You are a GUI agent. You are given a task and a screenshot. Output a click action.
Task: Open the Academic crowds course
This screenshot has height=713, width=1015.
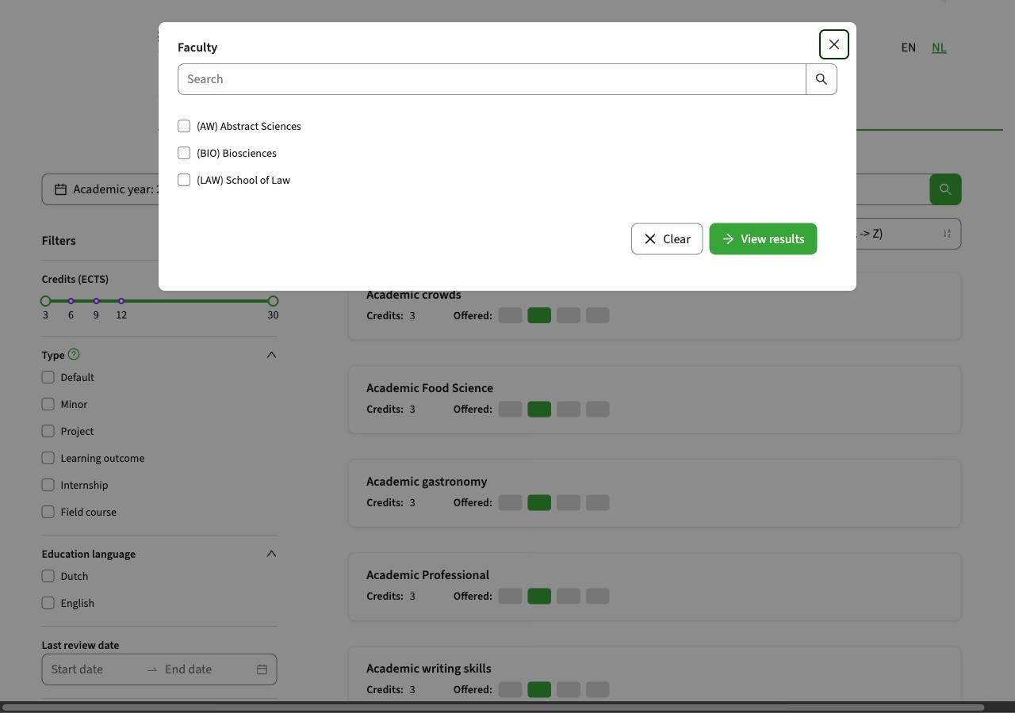[x=414, y=295]
